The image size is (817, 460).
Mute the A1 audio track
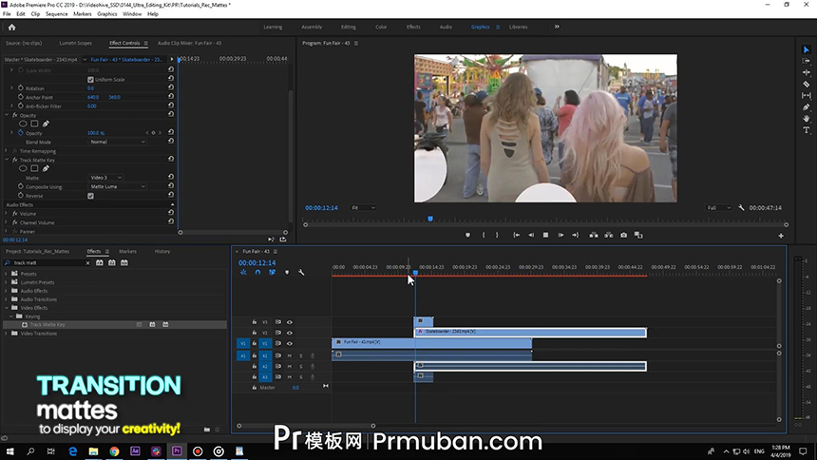click(289, 355)
